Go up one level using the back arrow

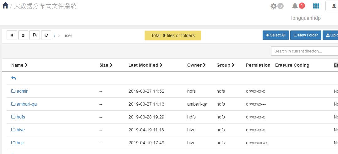[x=14, y=78]
